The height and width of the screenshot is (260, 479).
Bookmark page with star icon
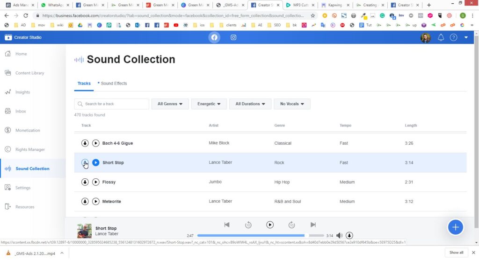coord(313,15)
